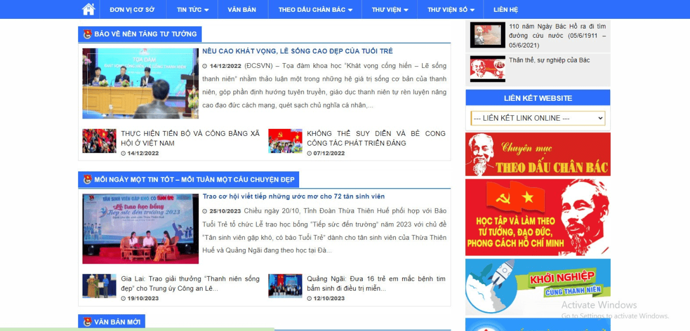
Task: Open the Đơn vị cơ sở menu item
Action: 132,10
